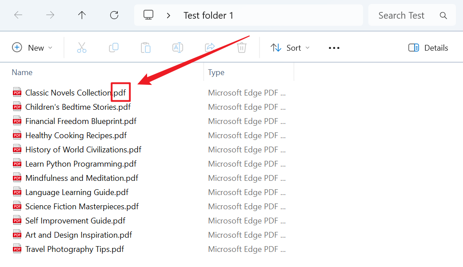
Task: Click the Search Test magnifier icon
Action: pyautogui.click(x=443, y=15)
